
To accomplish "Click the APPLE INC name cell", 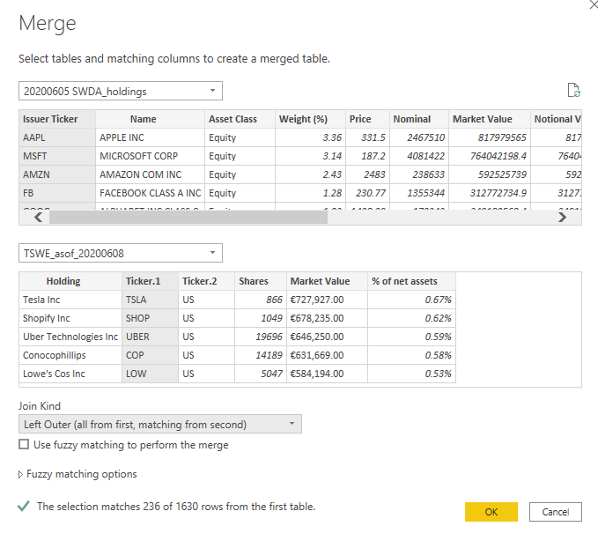I will tap(151, 137).
